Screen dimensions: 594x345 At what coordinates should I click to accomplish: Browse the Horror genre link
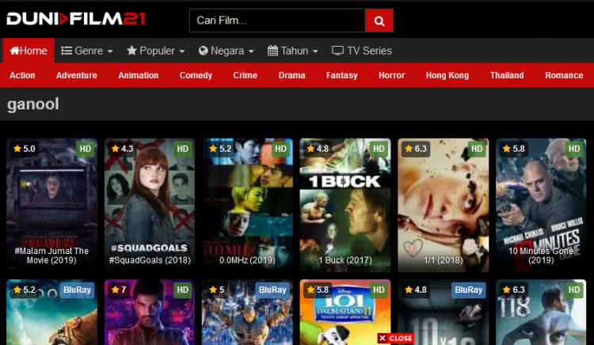pyautogui.click(x=392, y=75)
